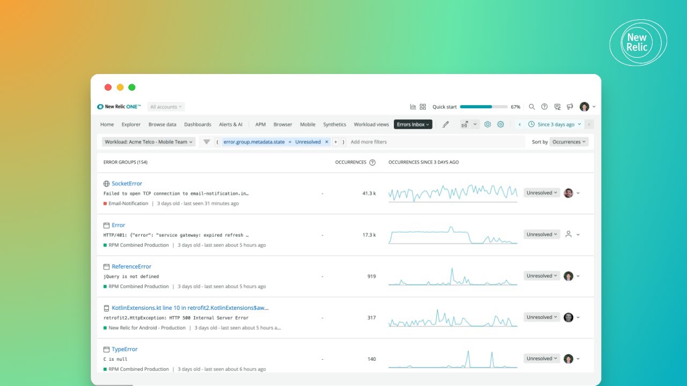Click the globe icon beside SocketError
687x386 pixels.
(x=107, y=184)
